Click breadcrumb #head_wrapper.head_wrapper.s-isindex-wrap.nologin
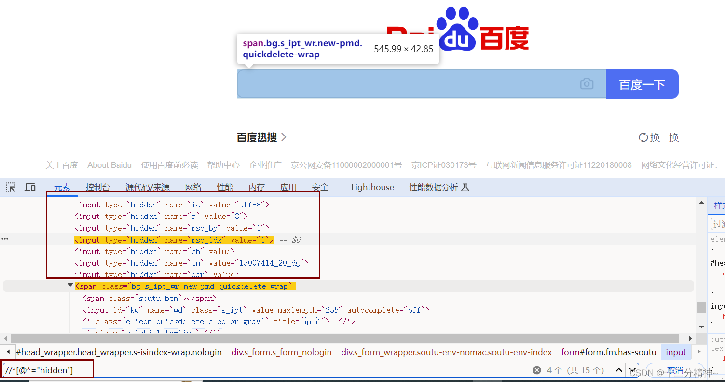The width and height of the screenshot is (725, 382). pyautogui.click(x=119, y=352)
